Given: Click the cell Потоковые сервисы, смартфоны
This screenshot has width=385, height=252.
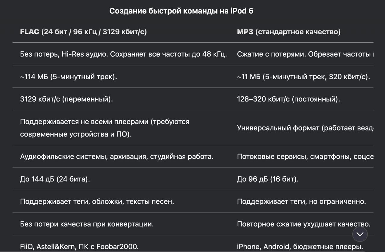Looking at the screenshot, I should coord(305,156).
